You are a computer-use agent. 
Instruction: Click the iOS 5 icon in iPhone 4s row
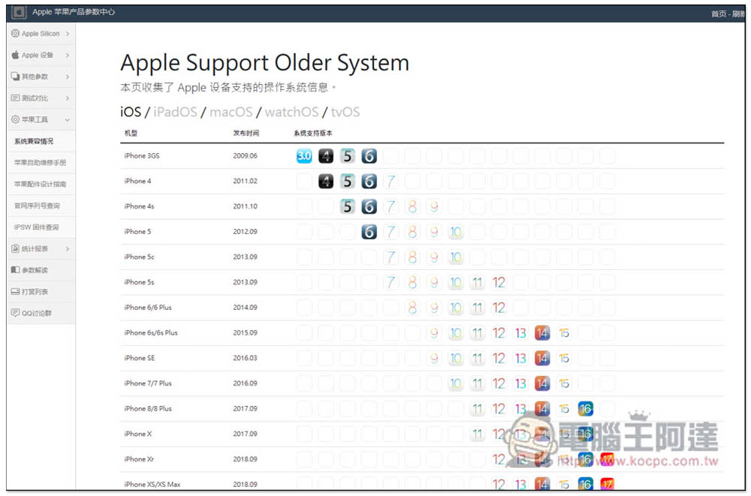[347, 206]
